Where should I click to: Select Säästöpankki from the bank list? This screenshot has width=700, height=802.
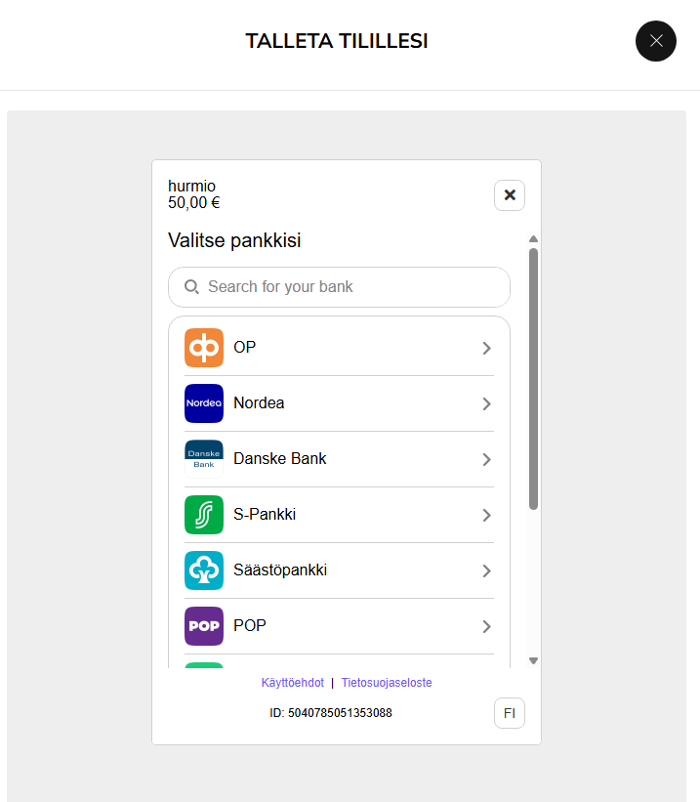(x=280, y=570)
